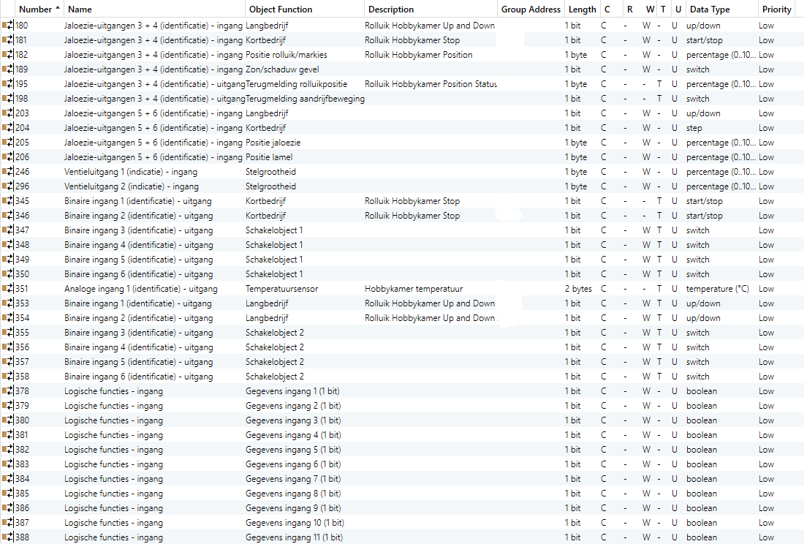The image size is (804, 544).
Task: Click the object icon for row 388
Action: (x=8, y=537)
